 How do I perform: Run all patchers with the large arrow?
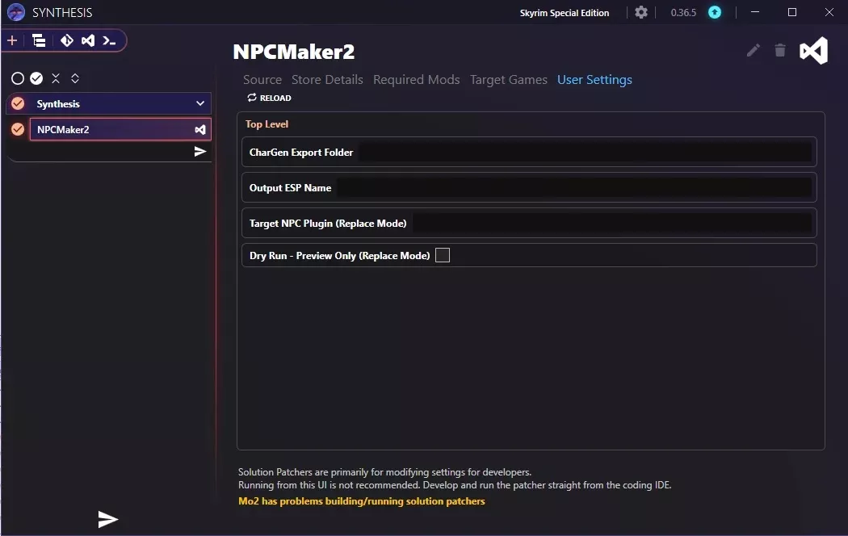(108, 519)
